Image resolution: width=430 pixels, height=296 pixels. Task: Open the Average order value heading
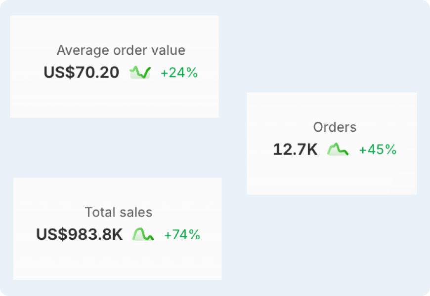point(121,50)
